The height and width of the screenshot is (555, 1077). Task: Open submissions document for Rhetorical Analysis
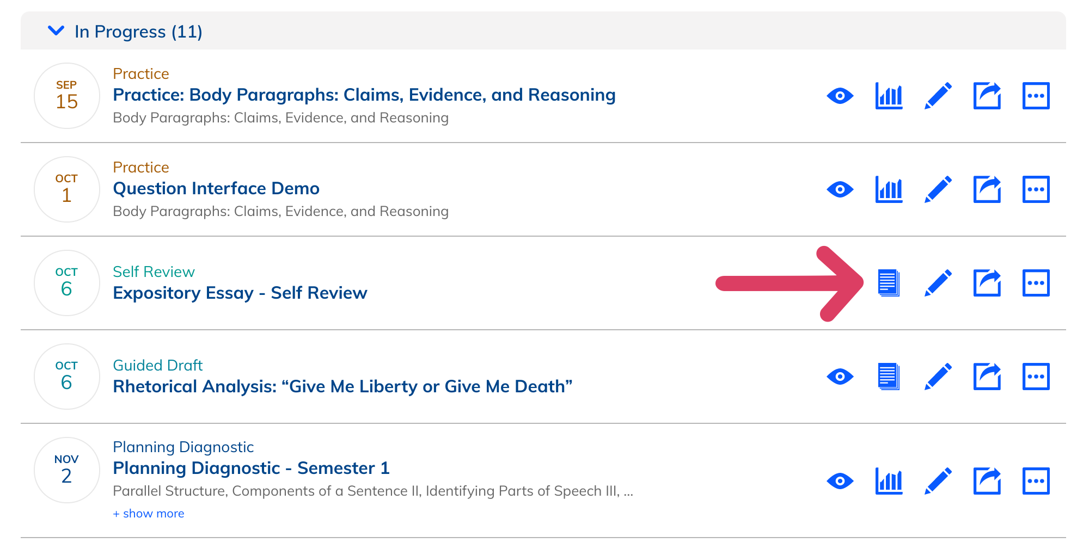click(x=889, y=377)
